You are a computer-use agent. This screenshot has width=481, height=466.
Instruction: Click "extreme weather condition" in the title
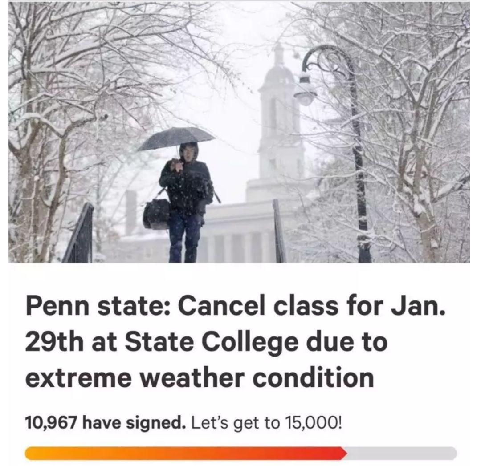coord(200,377)
